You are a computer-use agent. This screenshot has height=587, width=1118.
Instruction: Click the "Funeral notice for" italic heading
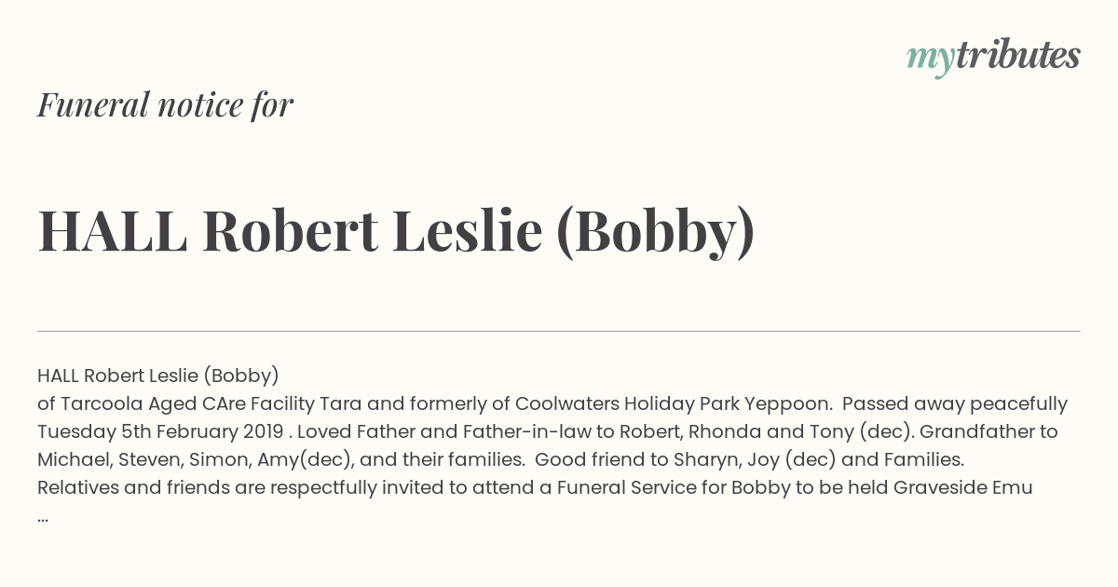[x=165, y=104]
